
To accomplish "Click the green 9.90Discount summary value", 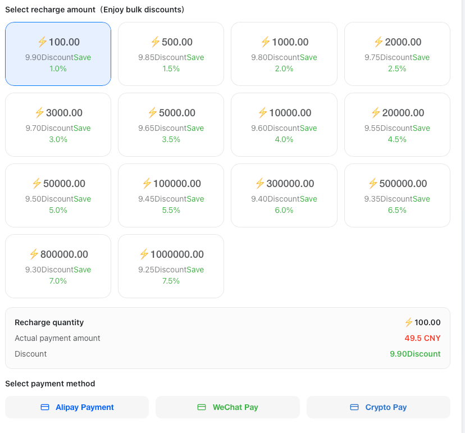I will [415, 354].
